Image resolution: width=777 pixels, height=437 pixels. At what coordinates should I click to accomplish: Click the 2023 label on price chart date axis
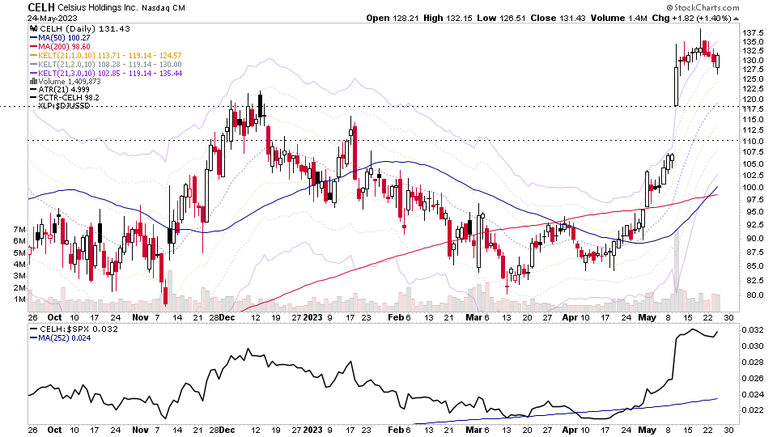[312, 317]
